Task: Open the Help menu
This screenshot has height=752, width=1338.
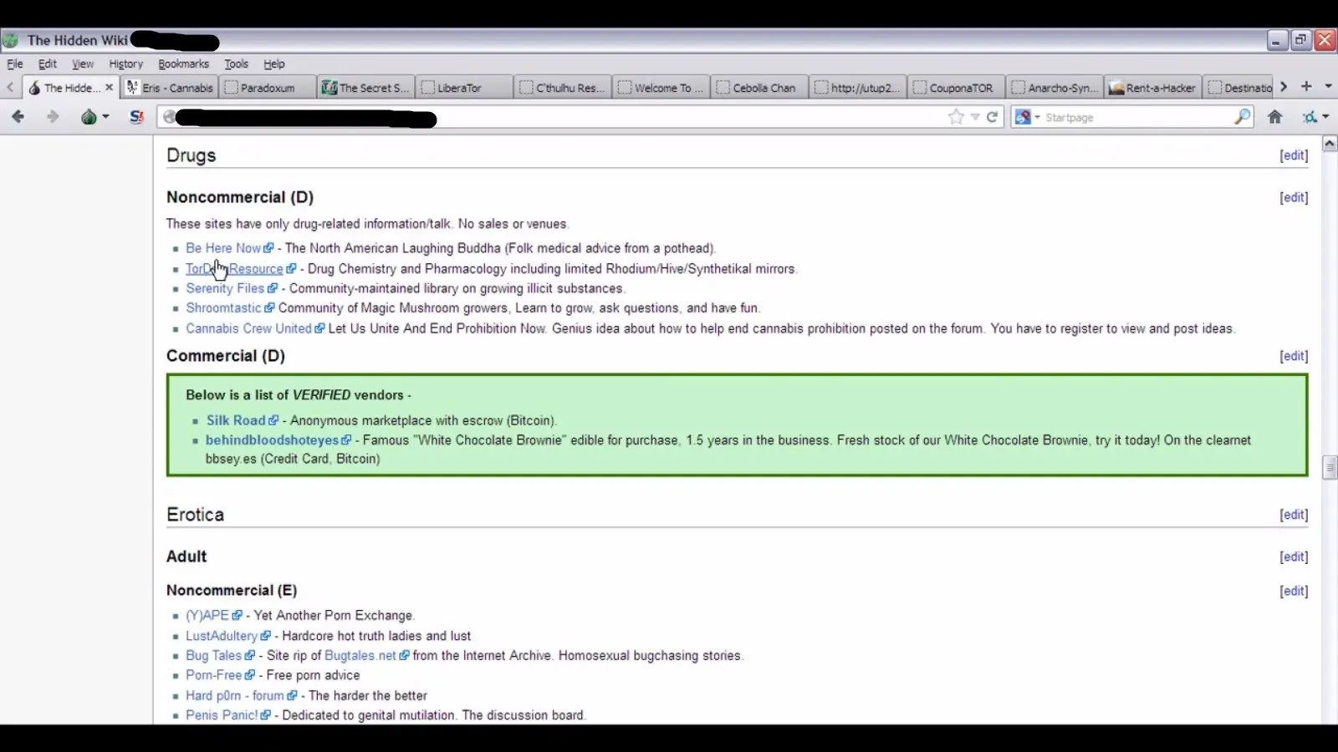Action: [274, 64]
